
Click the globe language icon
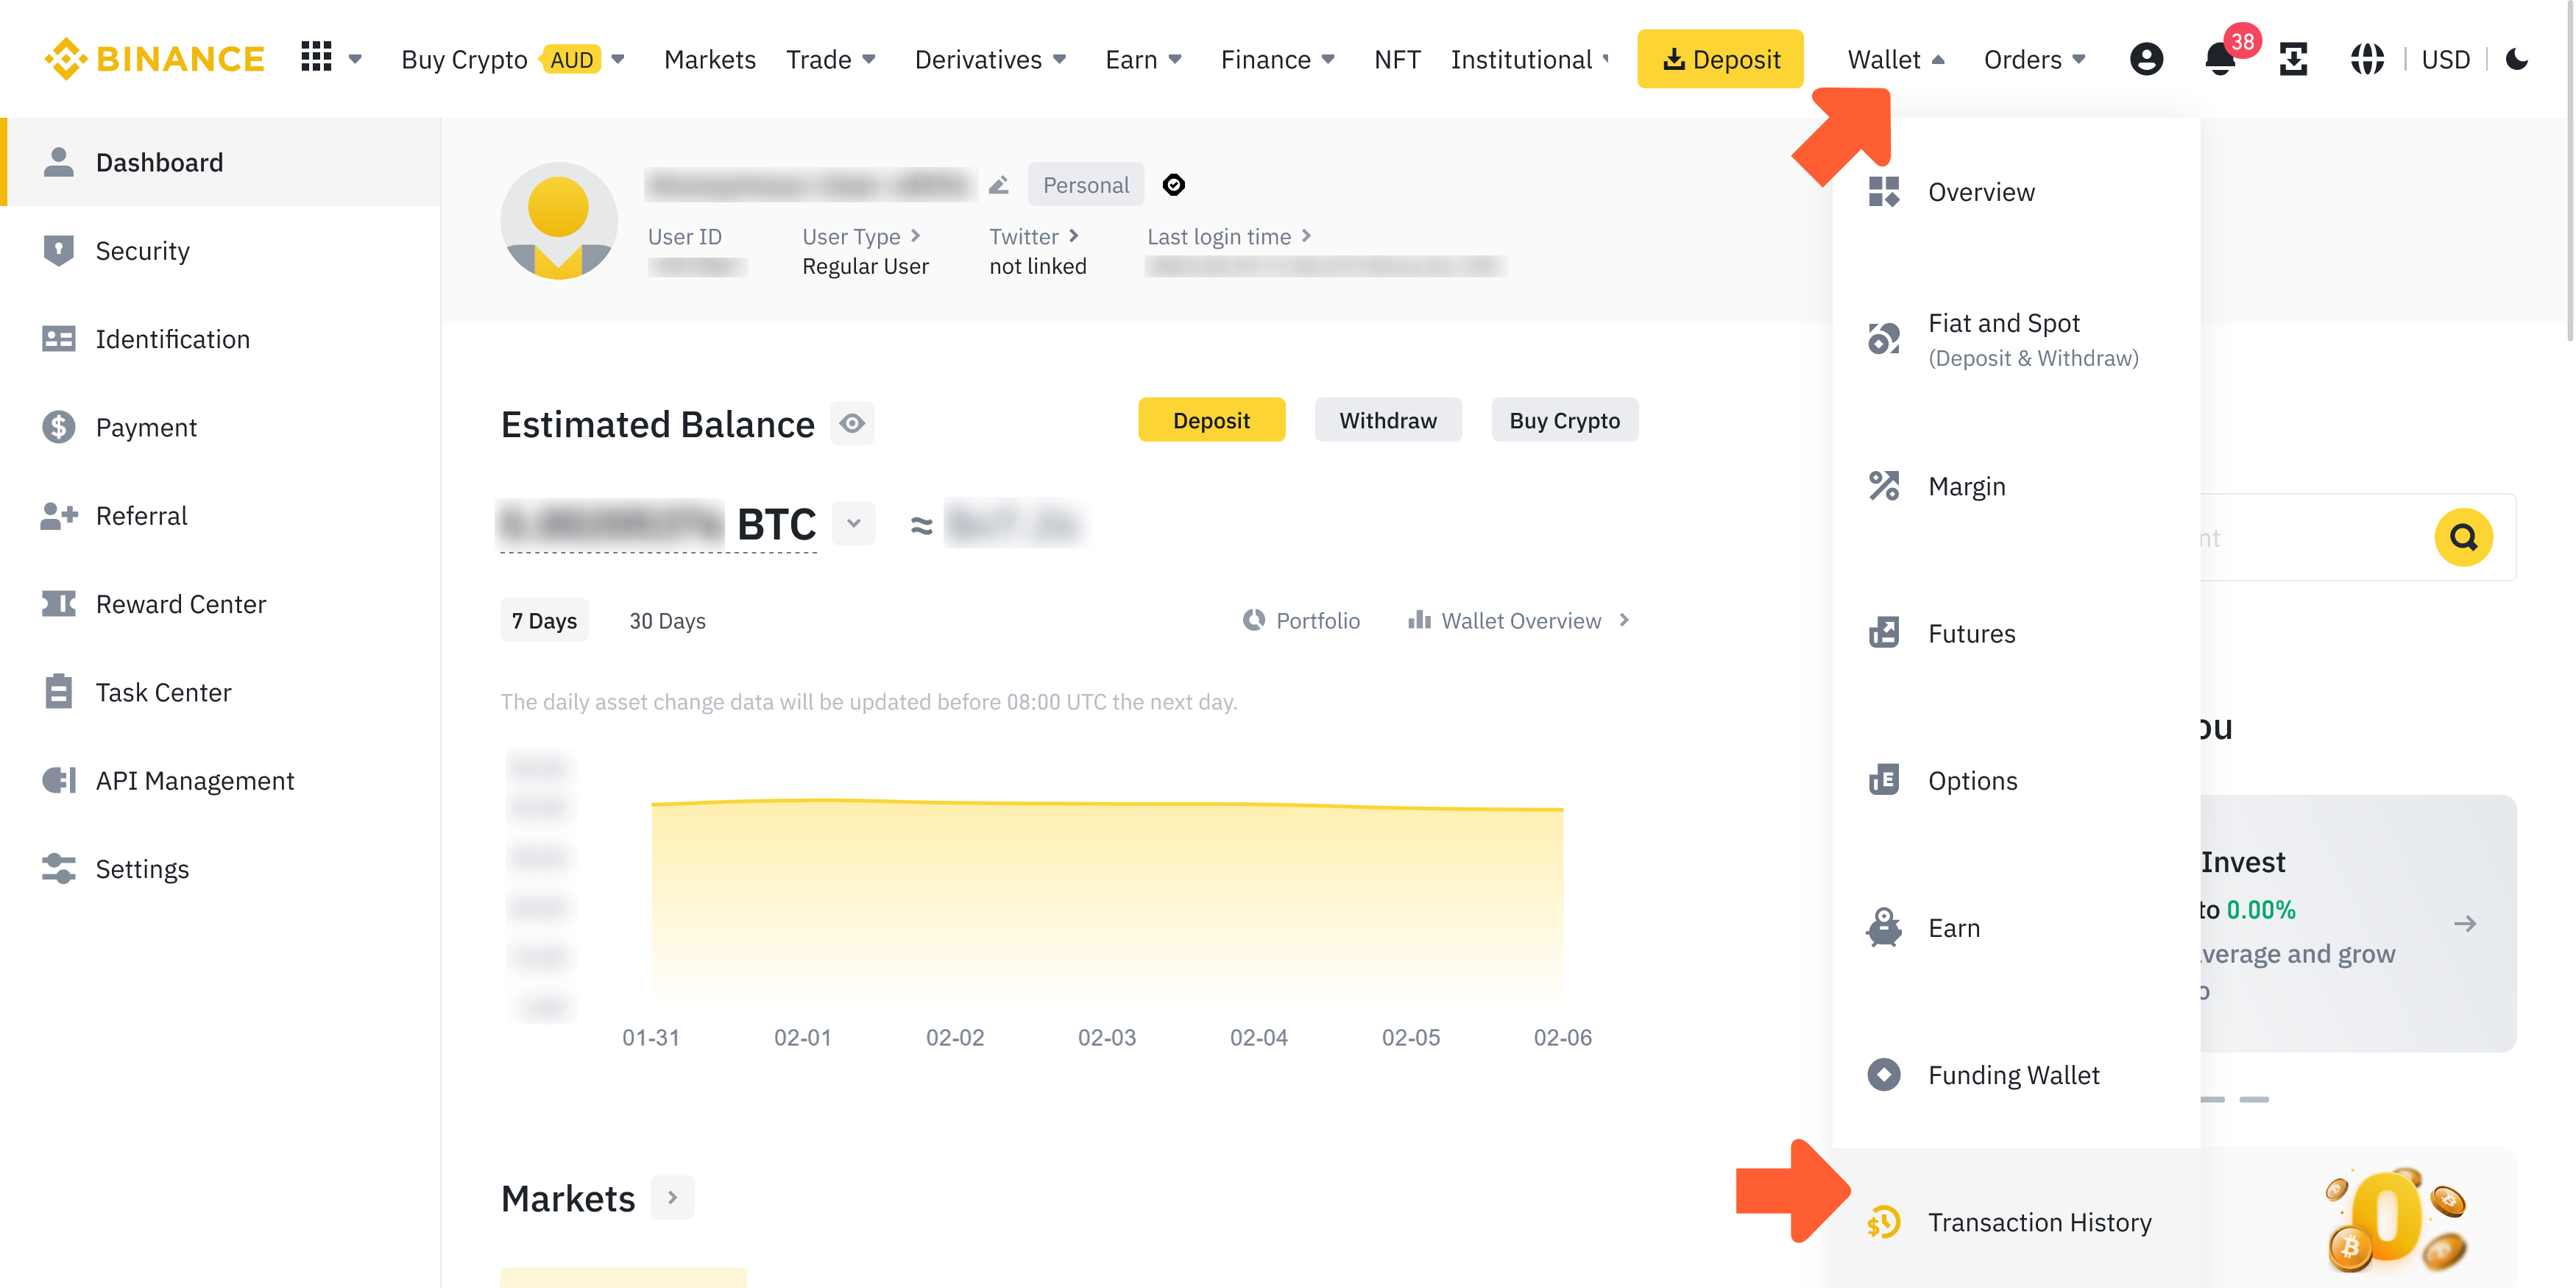click(x=2367, y=60)
